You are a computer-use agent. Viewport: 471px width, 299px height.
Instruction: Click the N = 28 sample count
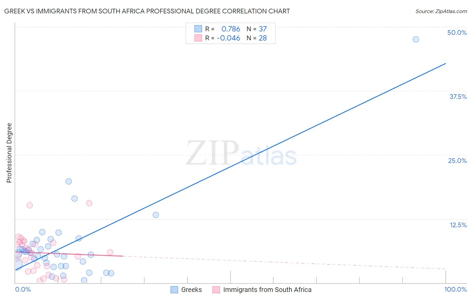click(257, 38)
